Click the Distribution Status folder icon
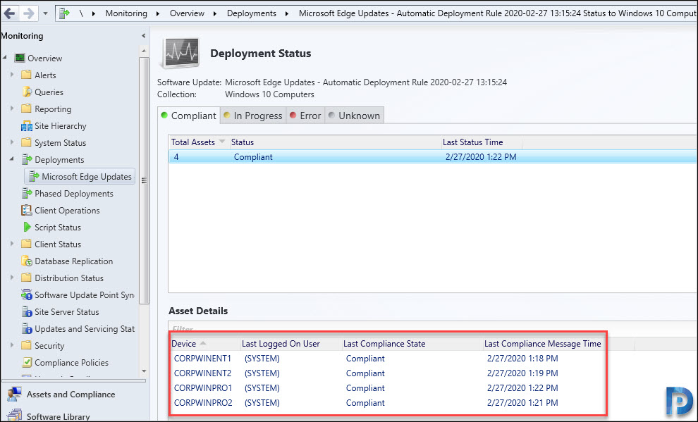The width and height of the screenshot is (698, 422). click(26, 278)
